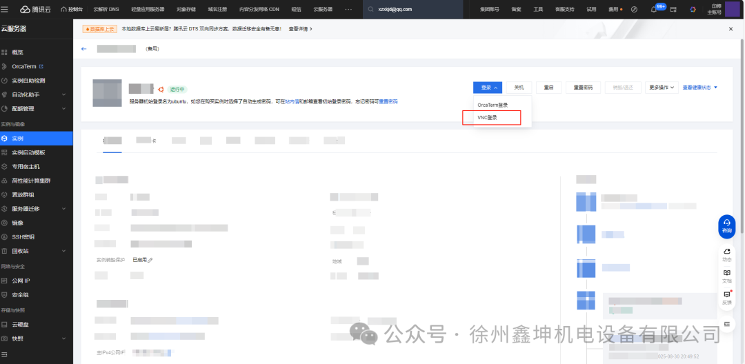745x364 pixels.
Task: Toggle the 登录 dropdown button
Action: click(x=488, y=88)
